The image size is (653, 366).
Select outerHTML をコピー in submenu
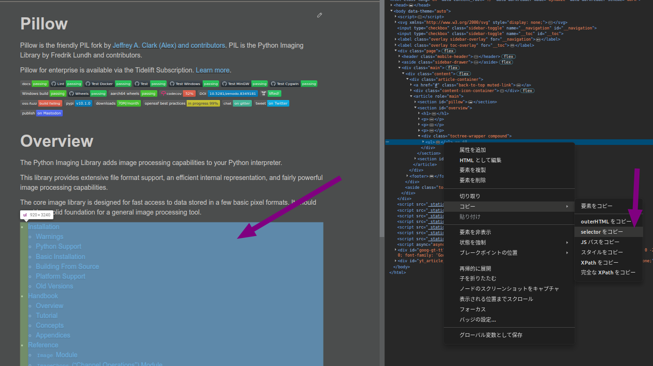pos(609,222)
